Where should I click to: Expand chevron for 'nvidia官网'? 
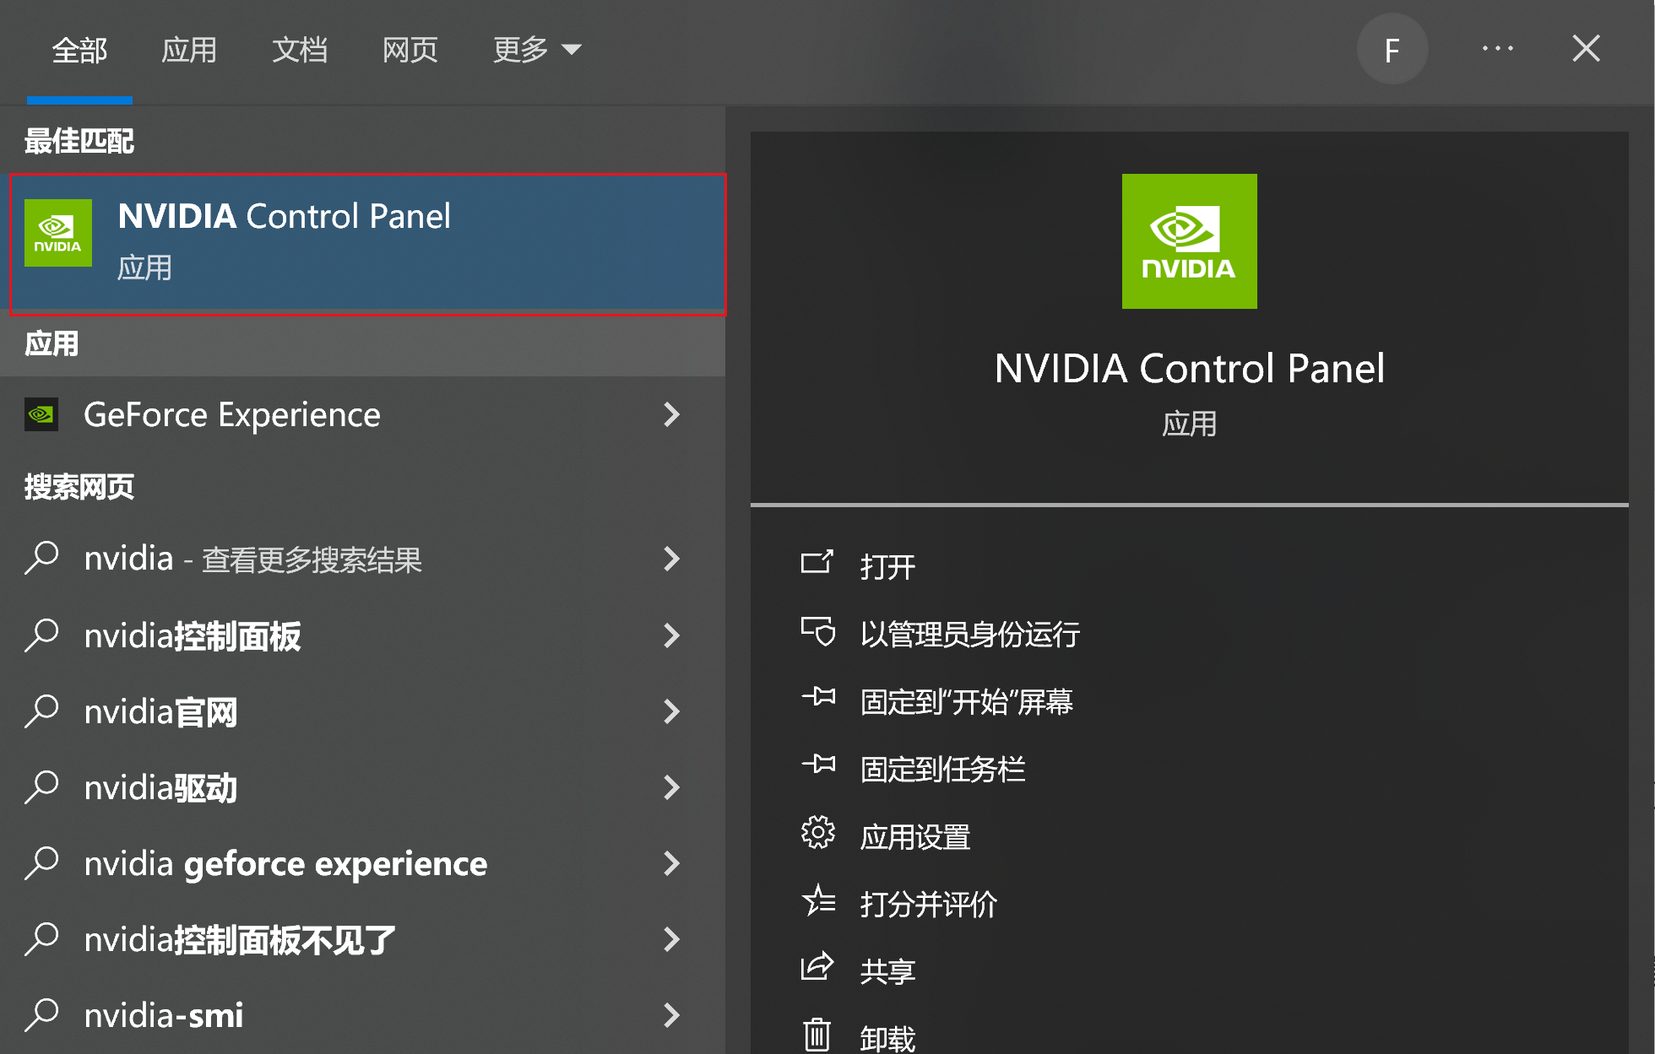pyautogui.click(x=671, y=711)
